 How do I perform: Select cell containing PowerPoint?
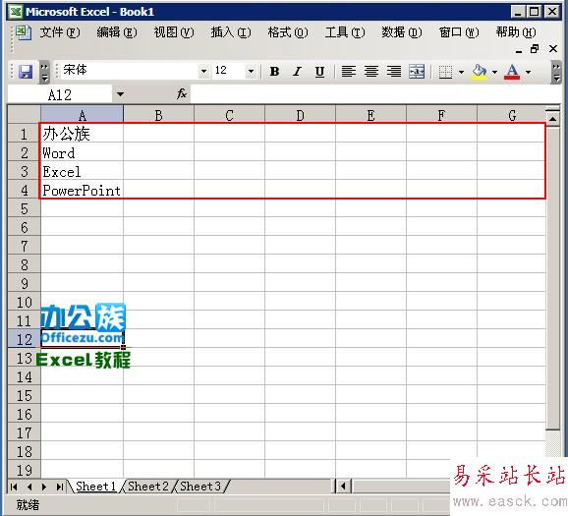(82, 190)
